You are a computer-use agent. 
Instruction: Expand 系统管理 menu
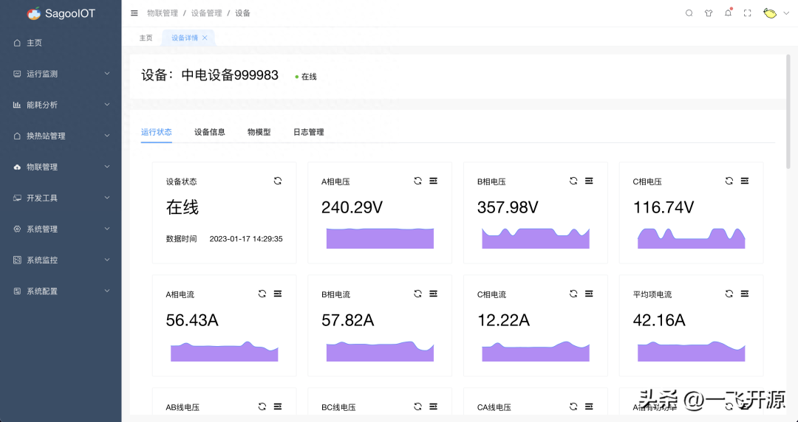click(x=61, y=229)
